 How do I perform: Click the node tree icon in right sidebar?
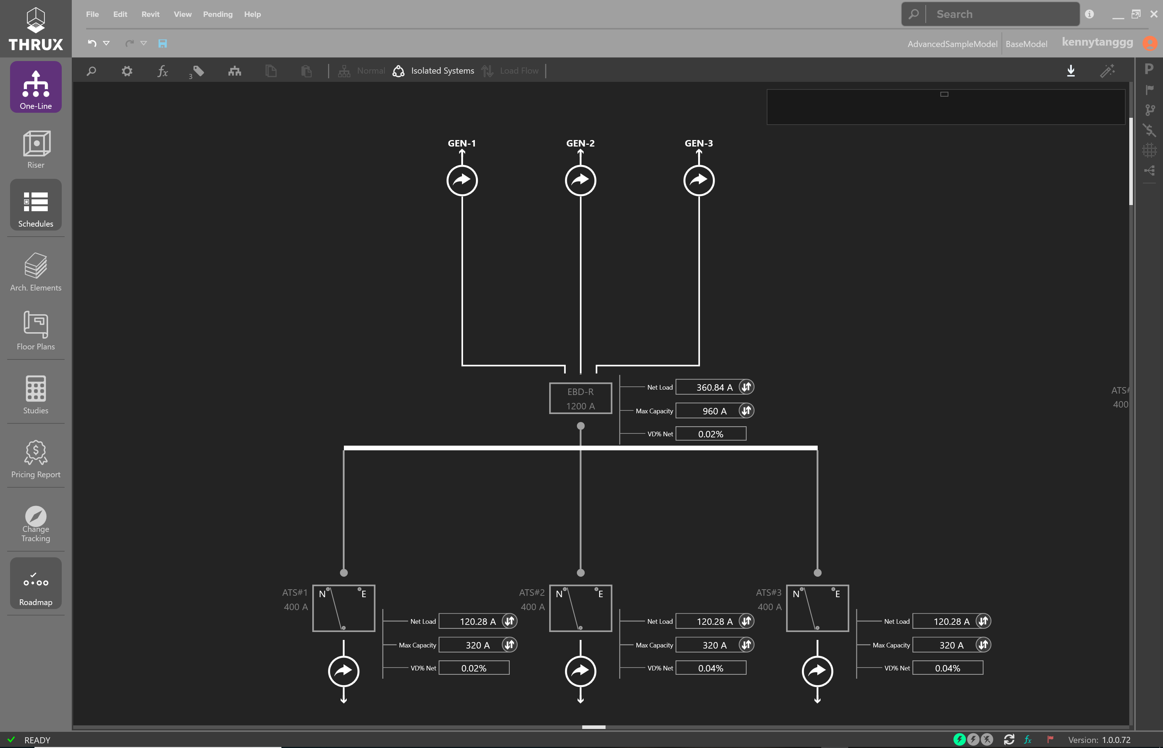click(x=1149, y=171)
